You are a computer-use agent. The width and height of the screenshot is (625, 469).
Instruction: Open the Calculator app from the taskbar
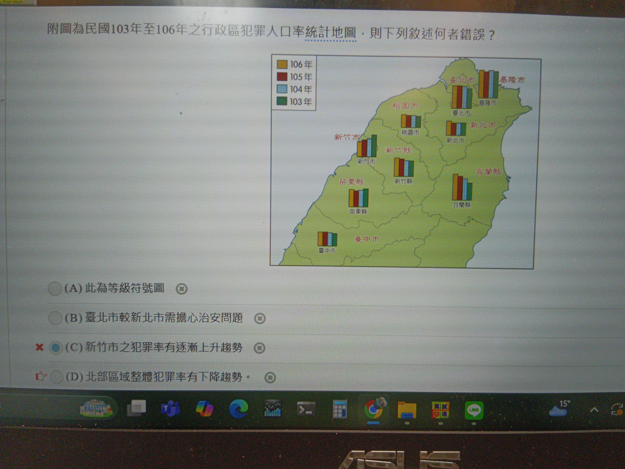tap(340, 409)
